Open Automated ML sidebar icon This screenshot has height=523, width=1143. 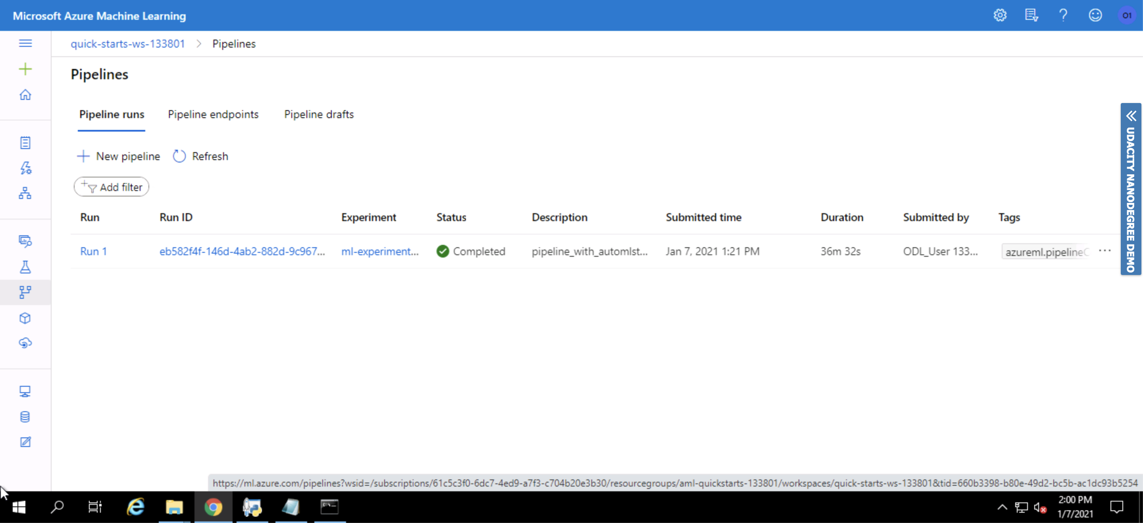(x=25, y=168)
